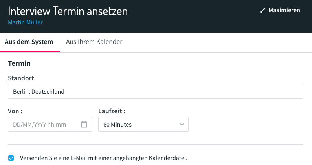Screen dimensions: 312x165
Task: Focus the Standort field with Berlin, Deutschland
Action: click(x=156, y=91)
